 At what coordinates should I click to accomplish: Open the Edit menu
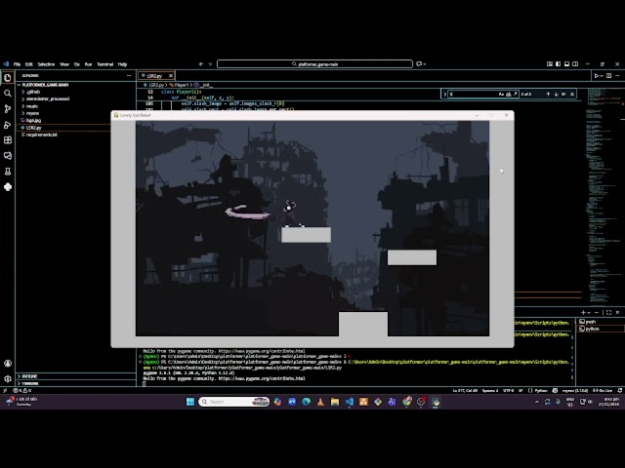[x=29, y=64]
